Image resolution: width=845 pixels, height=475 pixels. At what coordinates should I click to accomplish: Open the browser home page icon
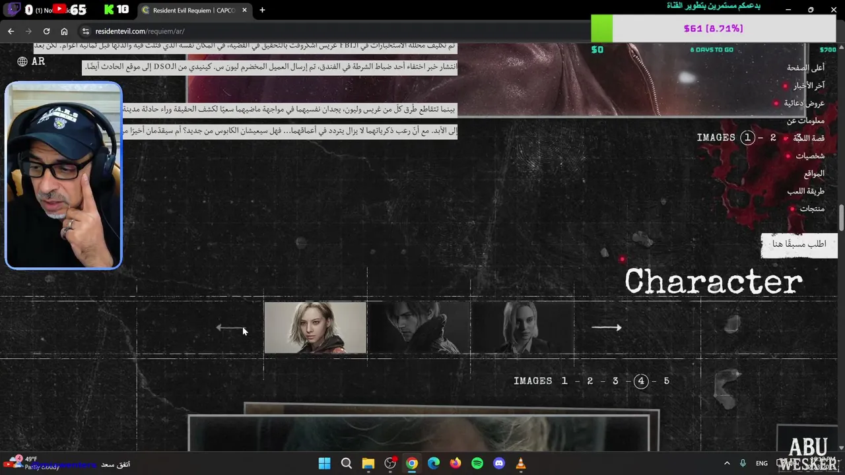pos(64,31)
